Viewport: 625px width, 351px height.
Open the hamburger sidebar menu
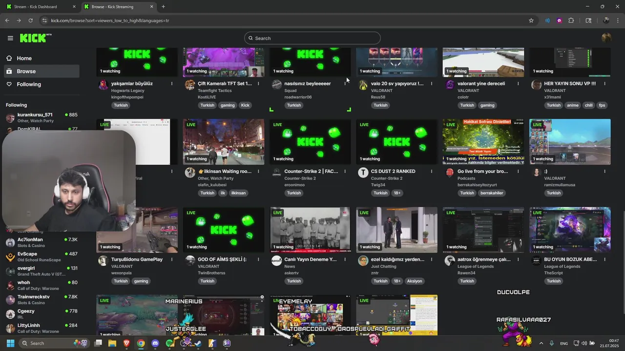click(10, 38)
